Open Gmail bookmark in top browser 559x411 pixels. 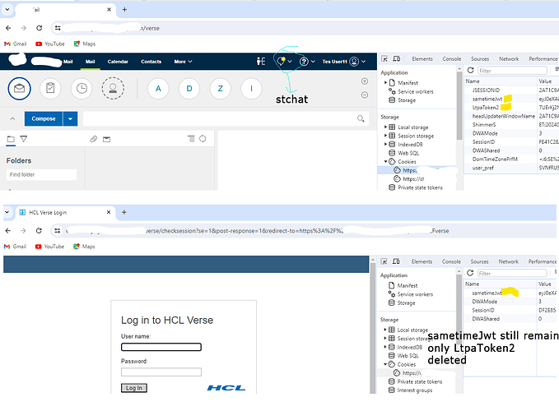click(16, 44)
